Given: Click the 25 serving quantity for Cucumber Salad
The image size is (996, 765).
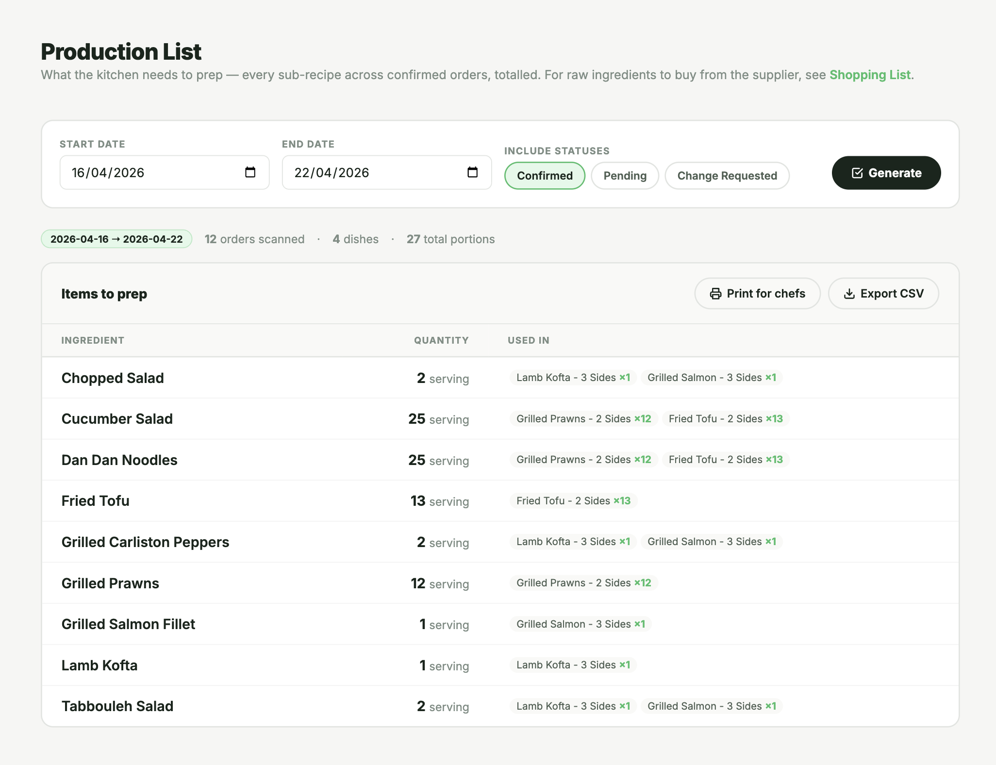Looking at the screenshot, I should pos(438,419).
